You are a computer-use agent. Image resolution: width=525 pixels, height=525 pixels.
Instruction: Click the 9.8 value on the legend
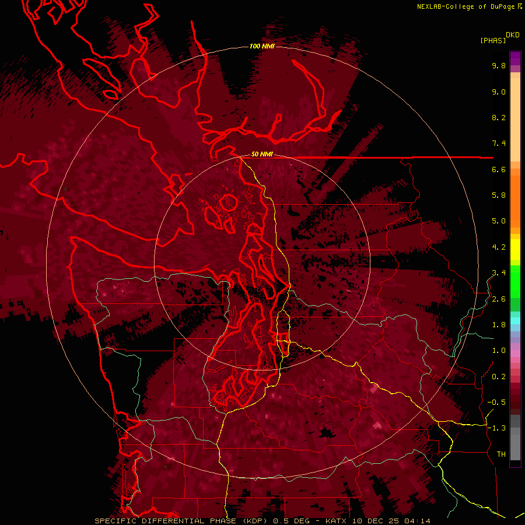click(499, 65)
